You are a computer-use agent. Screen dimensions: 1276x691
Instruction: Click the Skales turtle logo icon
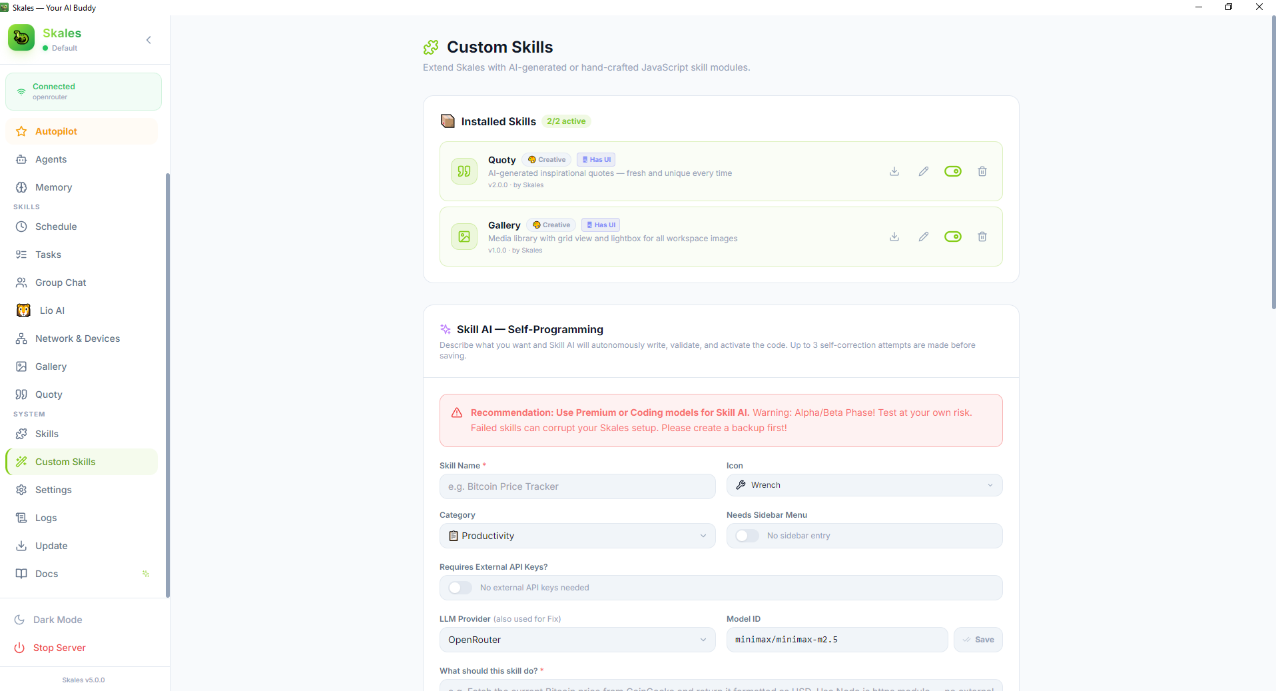pos(21,38)
